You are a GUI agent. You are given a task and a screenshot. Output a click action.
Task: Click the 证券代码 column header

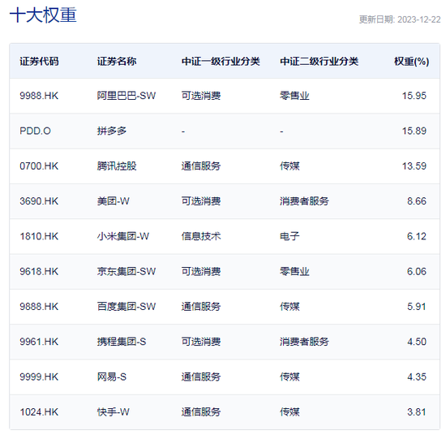39,61
